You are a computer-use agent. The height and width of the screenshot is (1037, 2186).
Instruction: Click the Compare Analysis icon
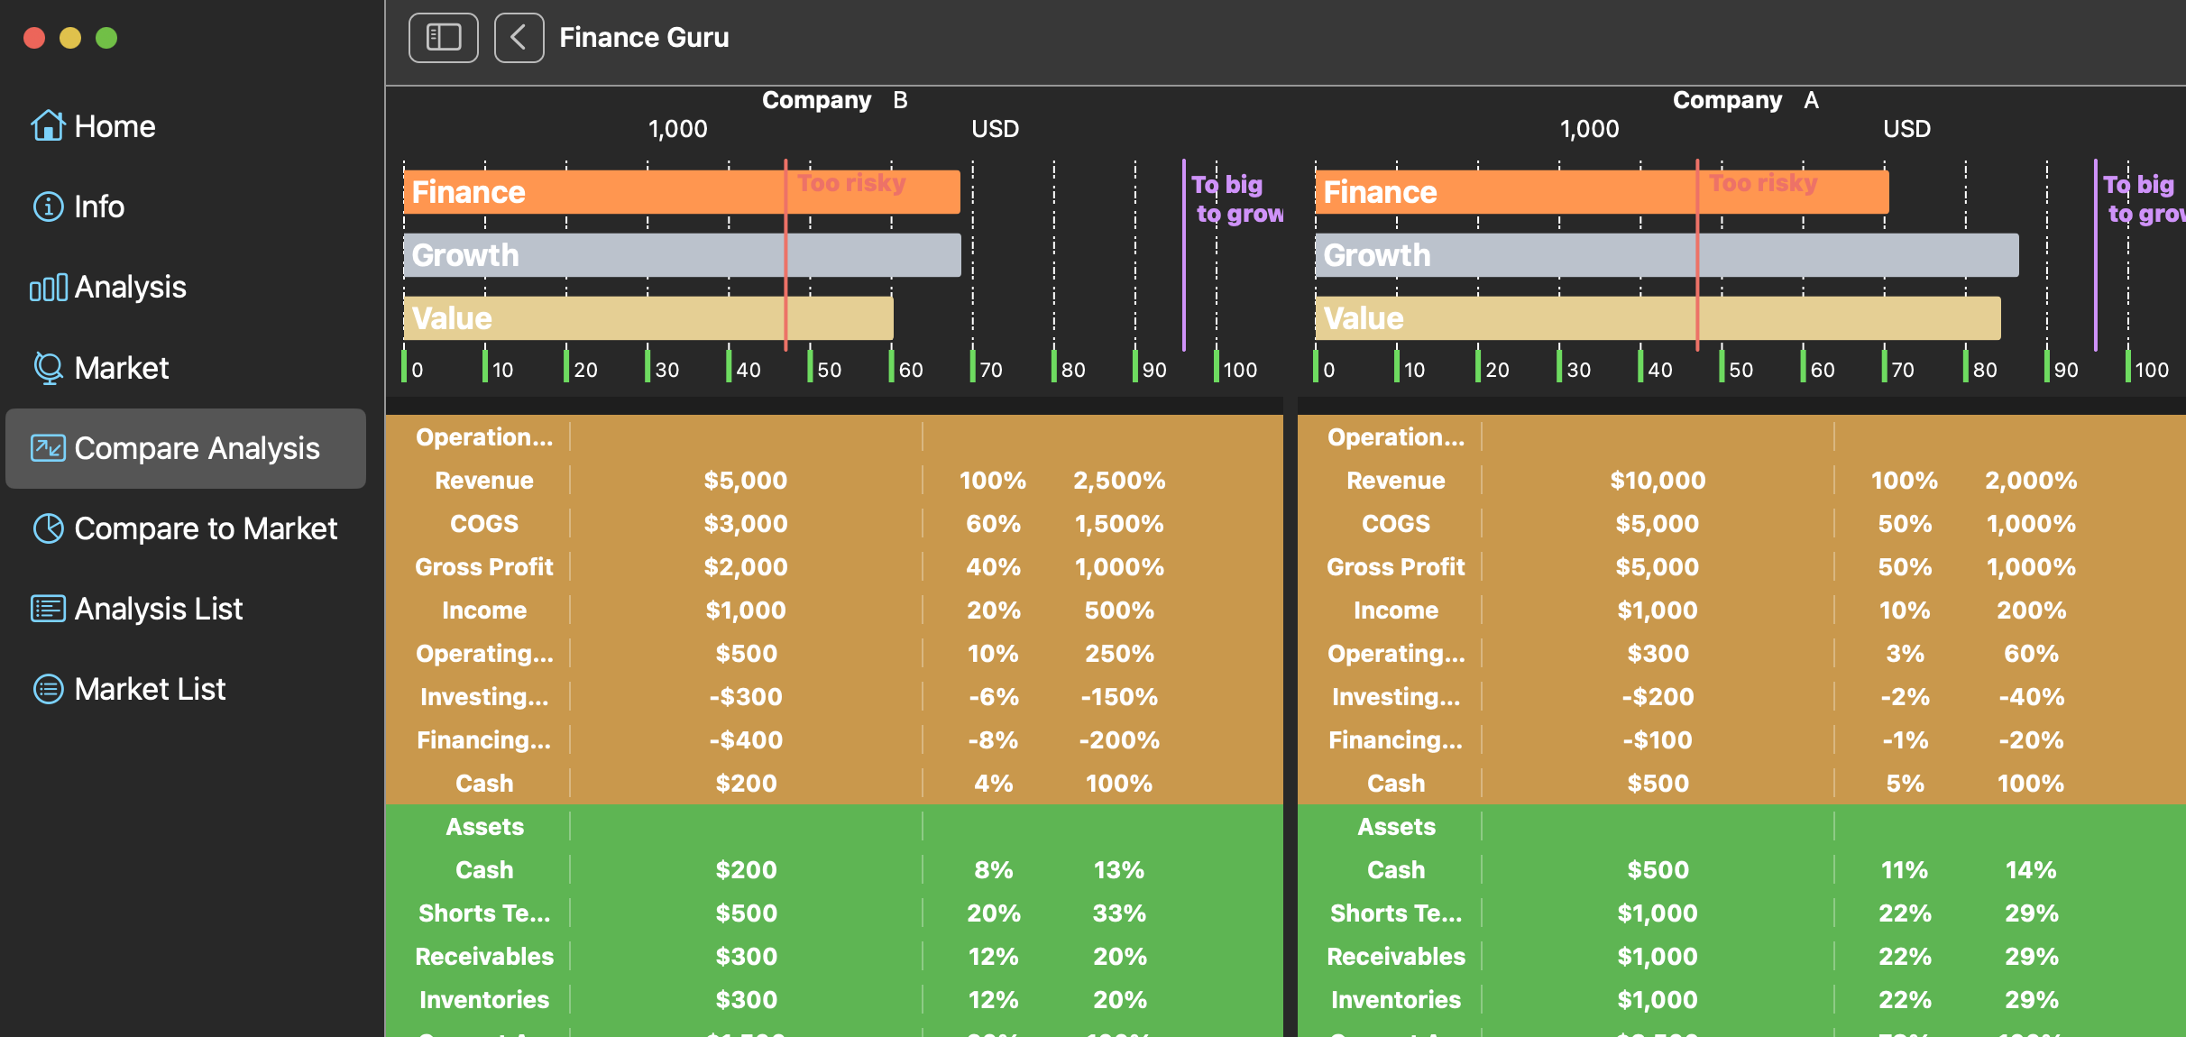(x=48, y=448)
